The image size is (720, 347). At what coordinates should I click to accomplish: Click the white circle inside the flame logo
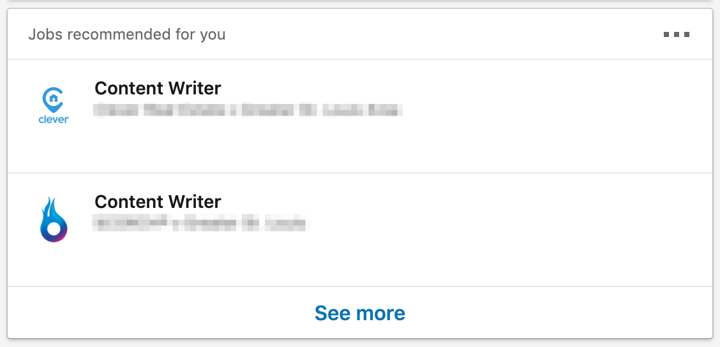[54, 228]
